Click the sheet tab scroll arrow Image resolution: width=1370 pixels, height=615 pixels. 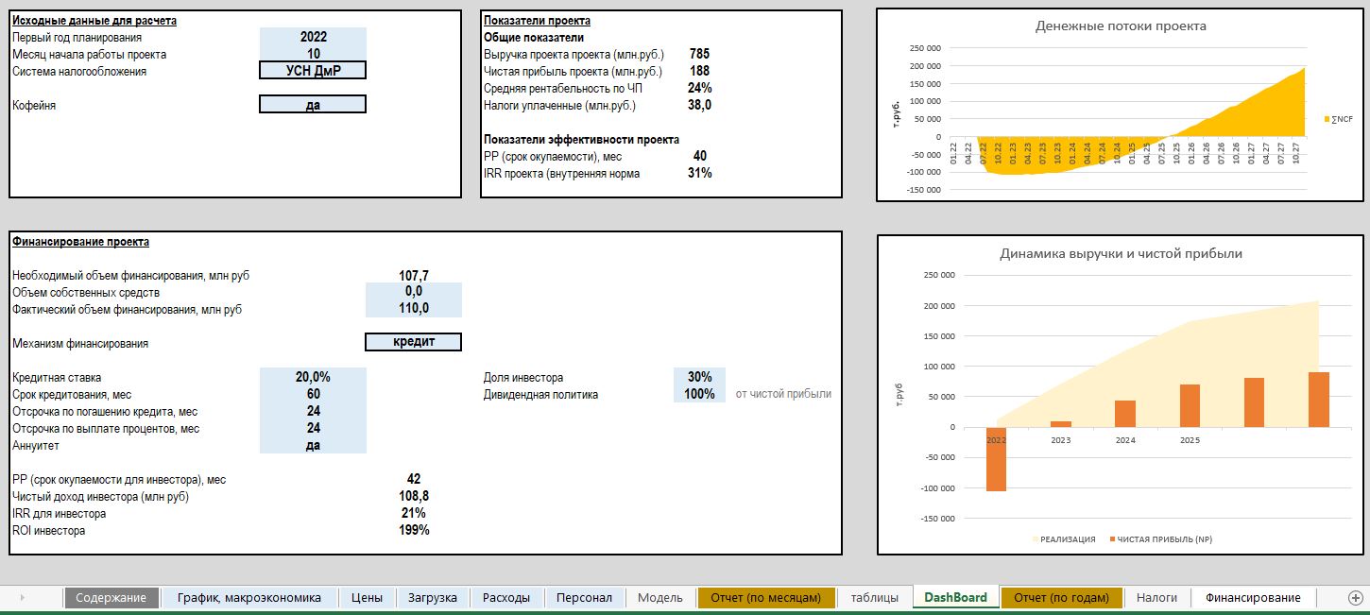22,597
